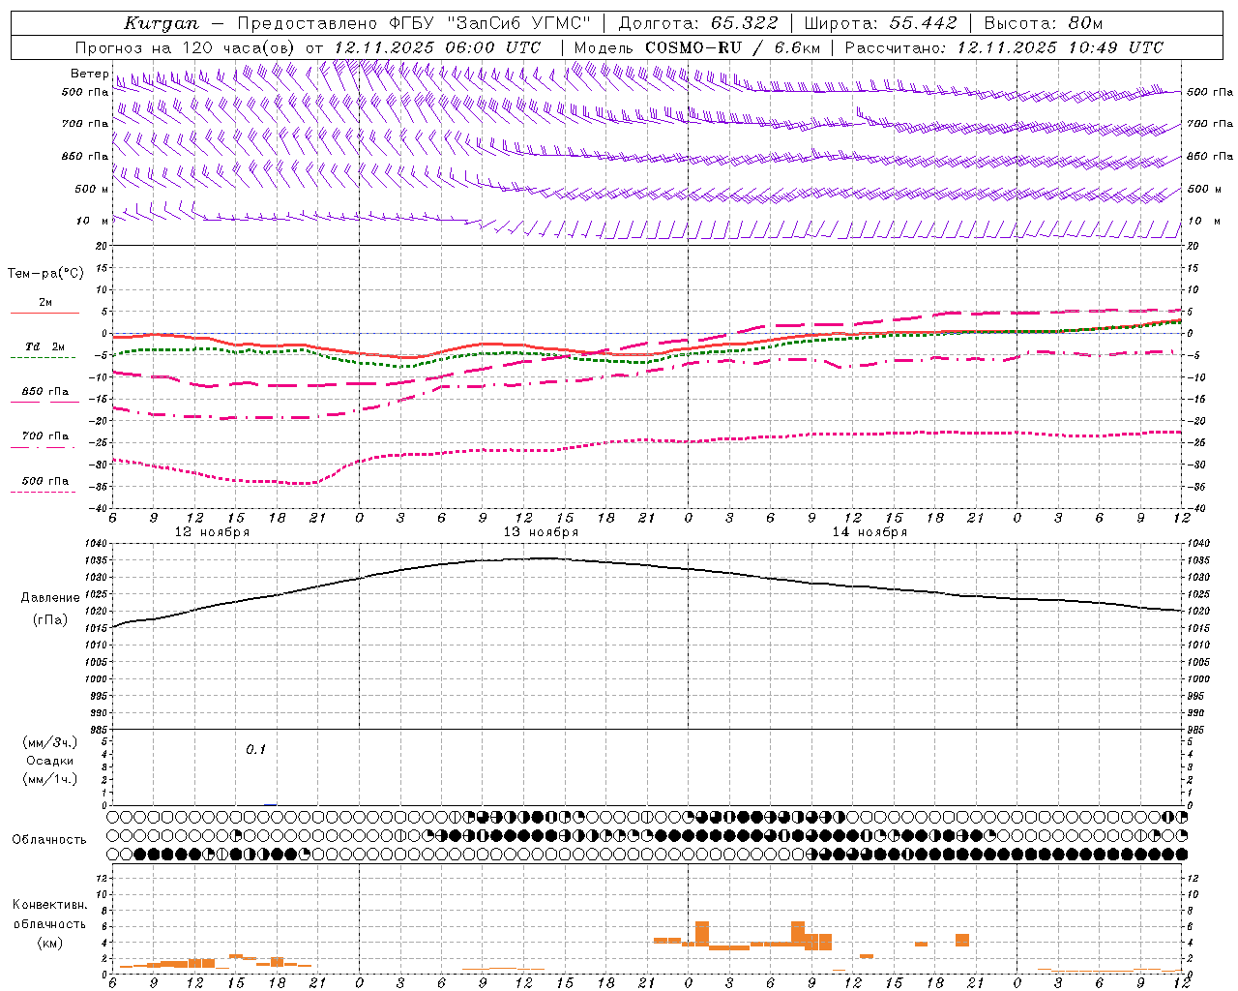Click "700 гПа" in the temperature legend

click(x=45, y=436)
